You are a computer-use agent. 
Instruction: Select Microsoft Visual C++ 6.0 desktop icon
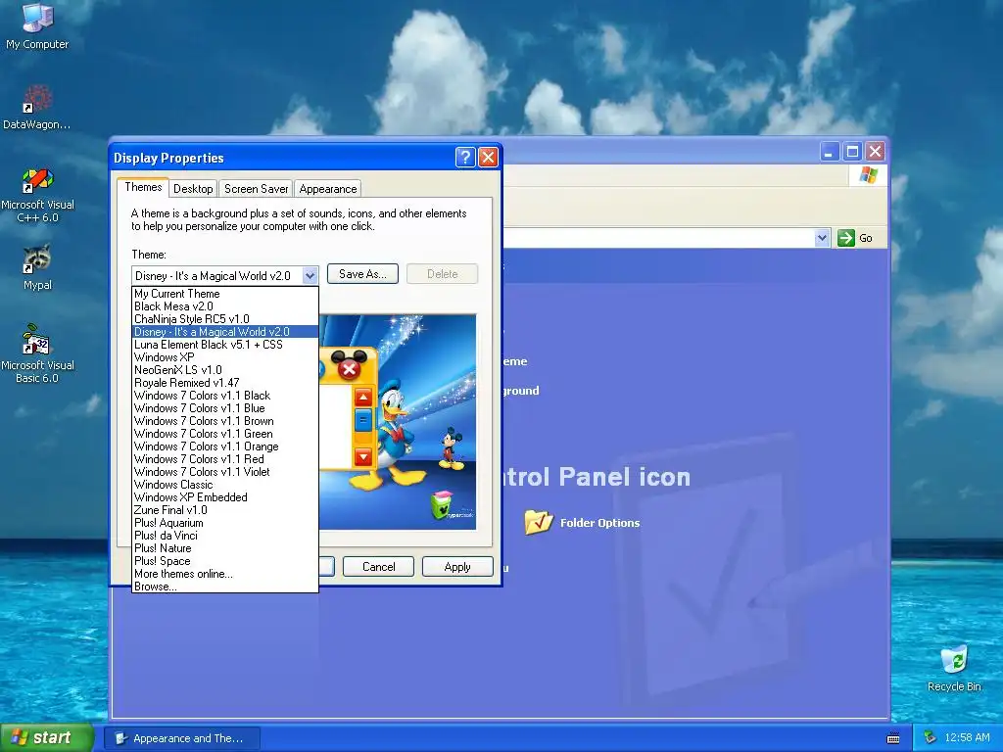pyautogui.click(x=37, y=195)
